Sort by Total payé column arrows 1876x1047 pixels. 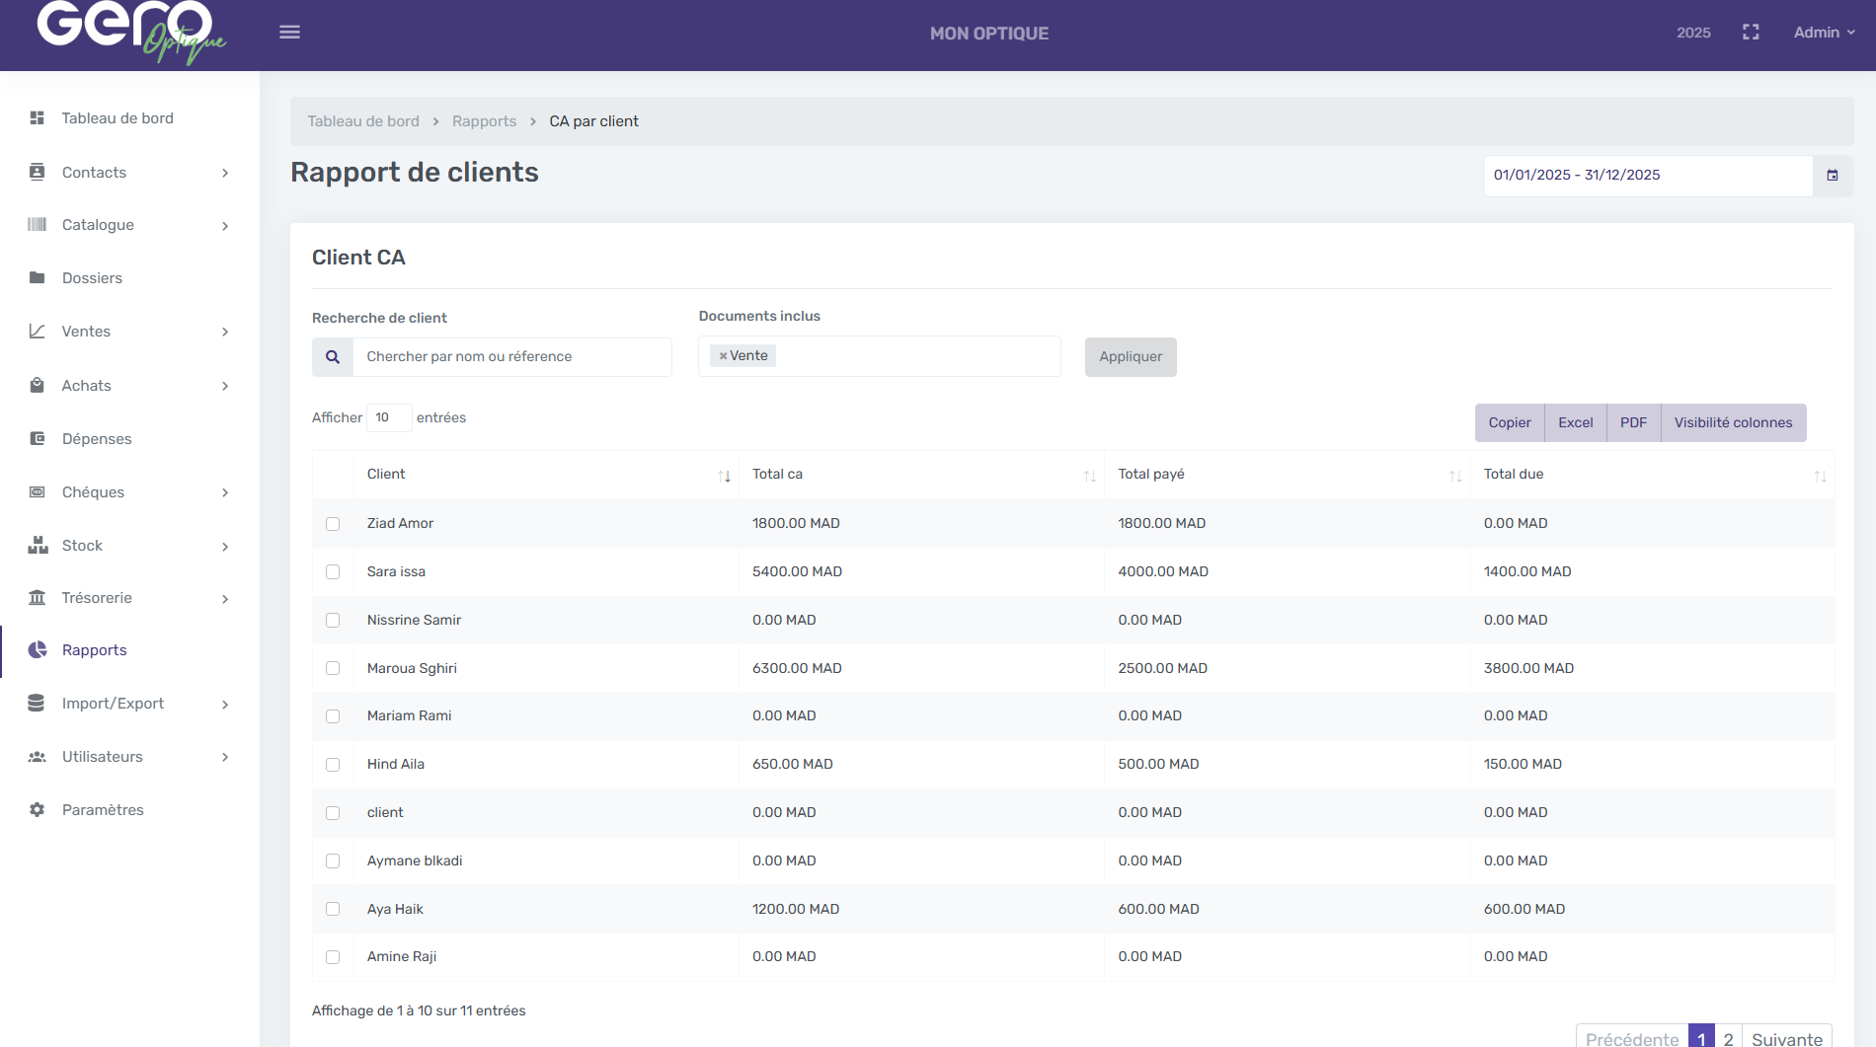[1454, 476]
